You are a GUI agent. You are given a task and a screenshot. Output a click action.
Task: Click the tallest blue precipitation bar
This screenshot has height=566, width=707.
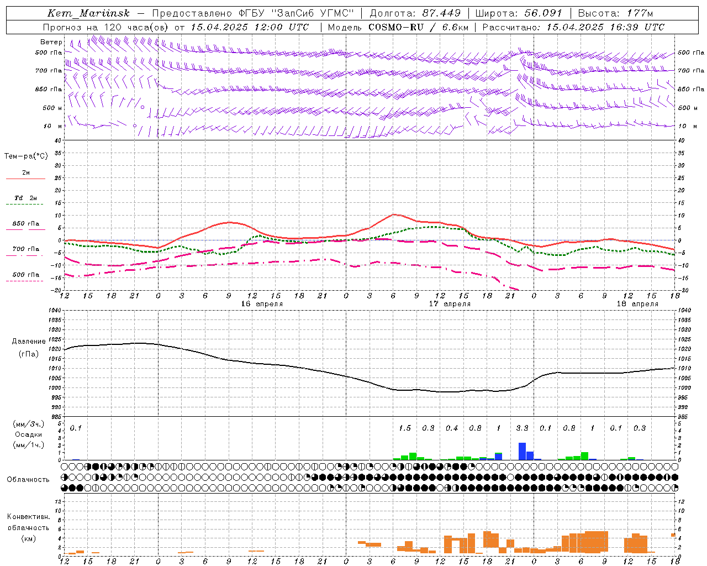click(x=522, y=452)
